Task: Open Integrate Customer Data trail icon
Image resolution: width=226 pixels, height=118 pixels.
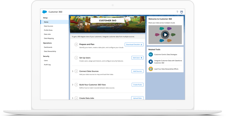Action: (151, 62)
